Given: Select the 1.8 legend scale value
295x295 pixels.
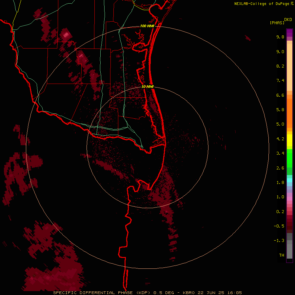Looking at the screenshot, I should click(x=280, y=183).
